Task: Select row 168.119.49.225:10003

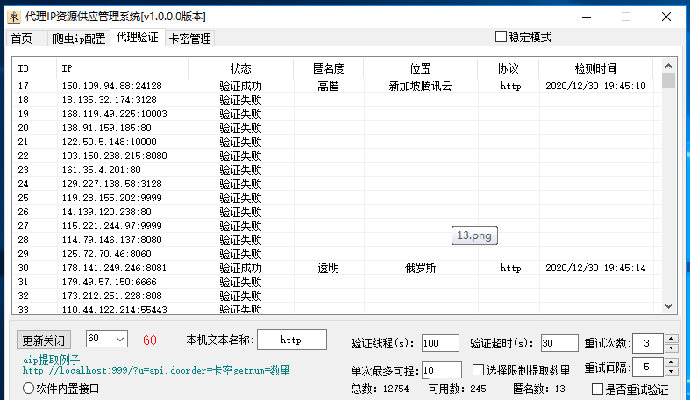Action: [x=337, y=114]
